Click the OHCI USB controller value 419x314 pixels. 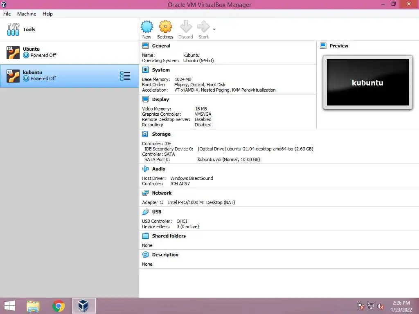tap(182, 221)
